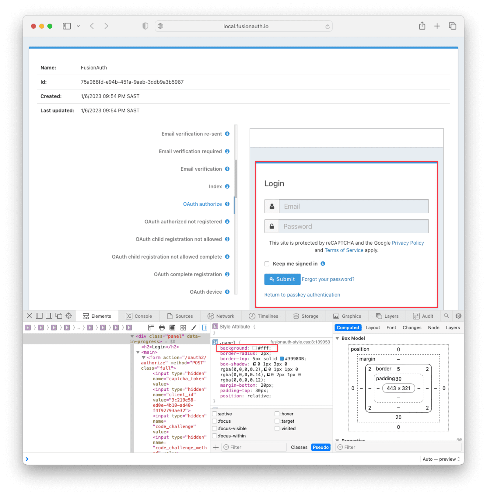Go back using the browser back arrow
Image resolution: width=487 pixels, height=495 pixels.
92,26
